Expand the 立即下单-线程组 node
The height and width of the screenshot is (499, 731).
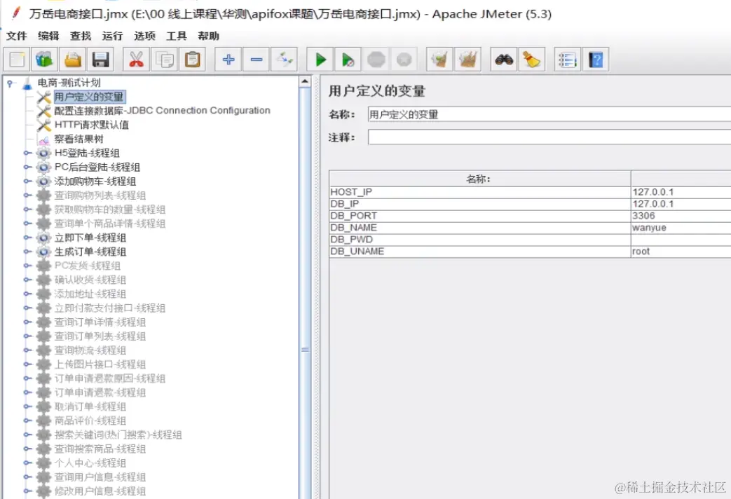pos(27,238)
